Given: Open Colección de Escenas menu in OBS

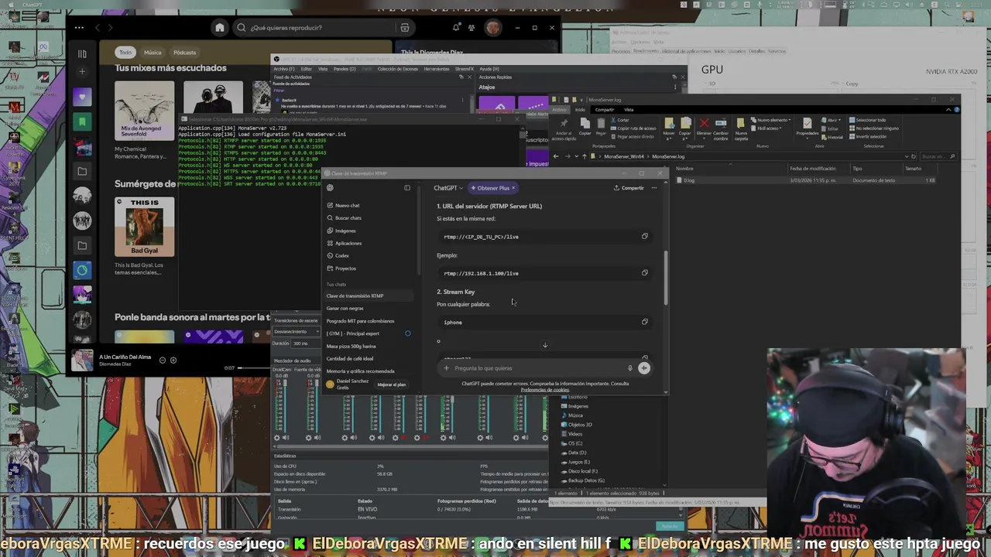Looking at the screenshot, I should tap(397, 69).
